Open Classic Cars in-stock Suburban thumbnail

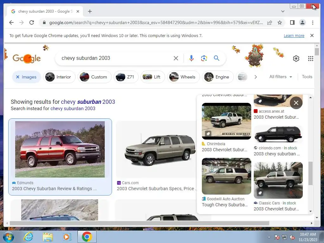click(x=278, y=180)
